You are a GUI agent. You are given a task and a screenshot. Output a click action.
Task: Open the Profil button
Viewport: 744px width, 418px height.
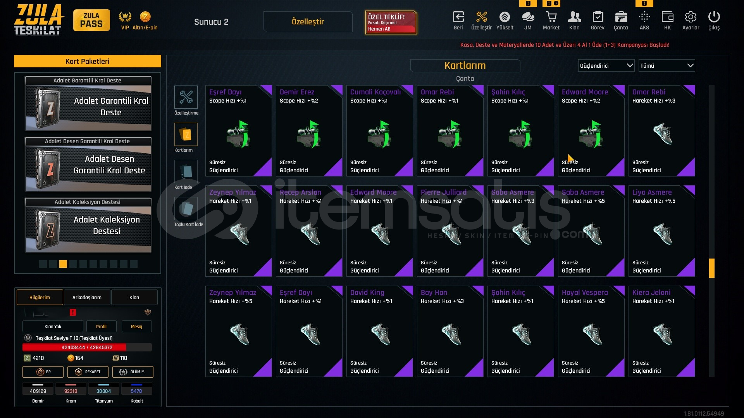(x=101, y=326)
